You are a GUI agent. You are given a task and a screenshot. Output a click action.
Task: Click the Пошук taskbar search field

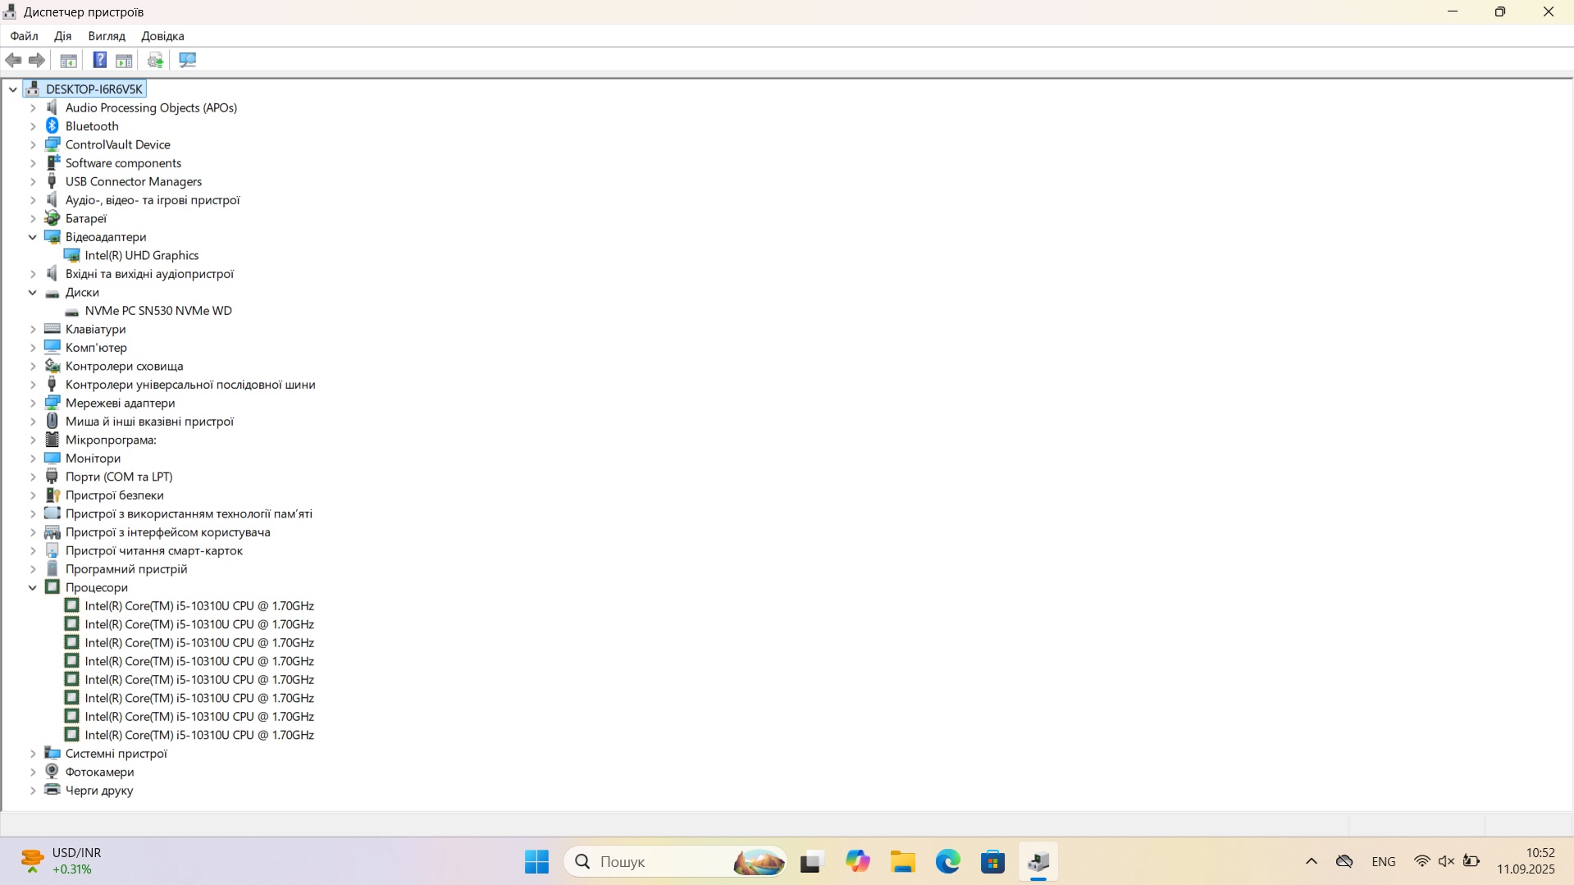675,861
